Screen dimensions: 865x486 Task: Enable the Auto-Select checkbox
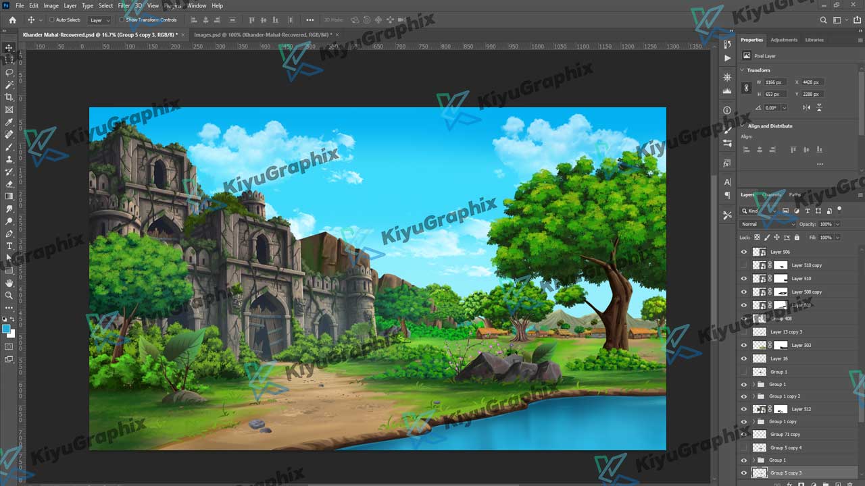51,20
